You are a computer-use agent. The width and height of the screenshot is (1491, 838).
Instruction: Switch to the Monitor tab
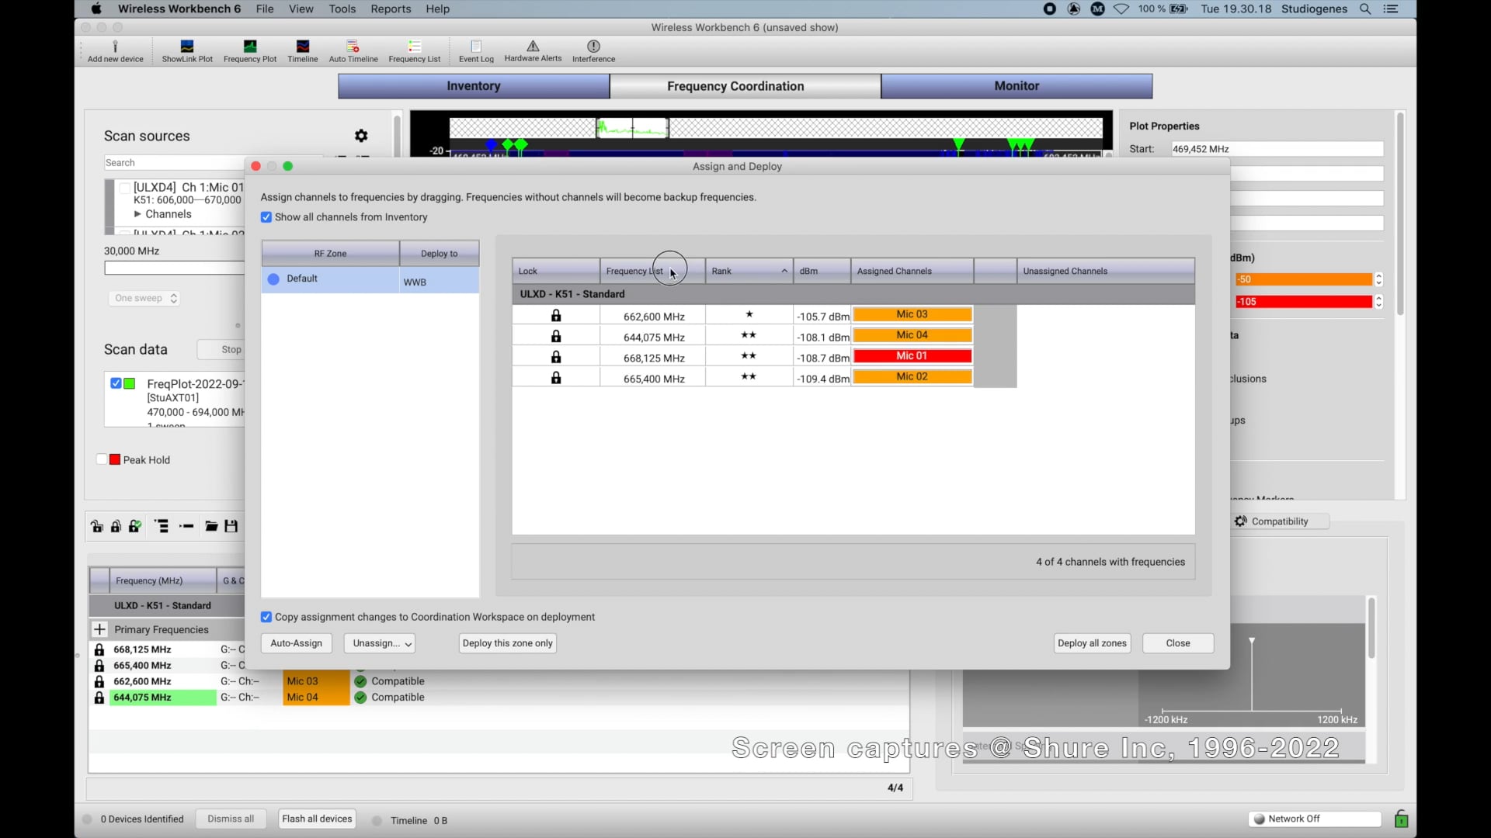(1017, 85)
